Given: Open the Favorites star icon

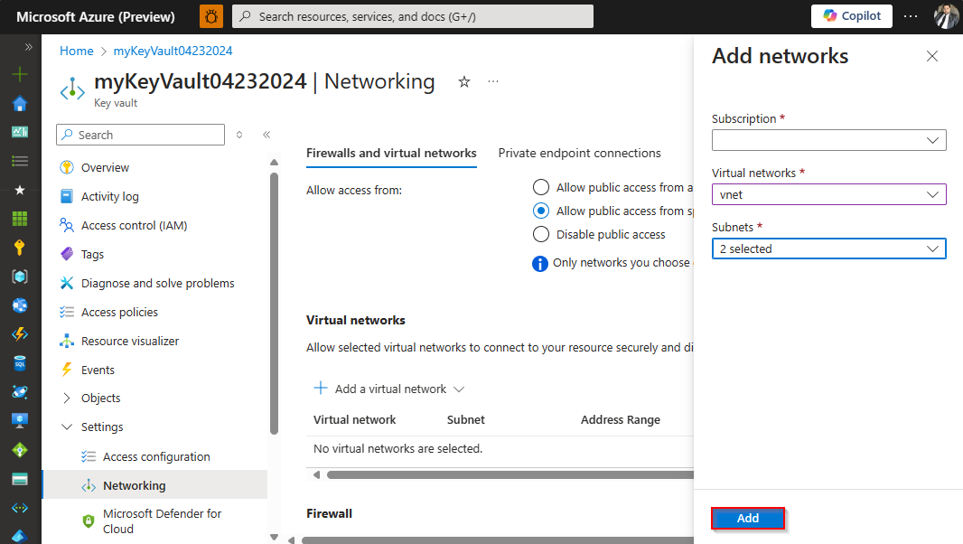Looking at the screenshot, I should [20, 189].
